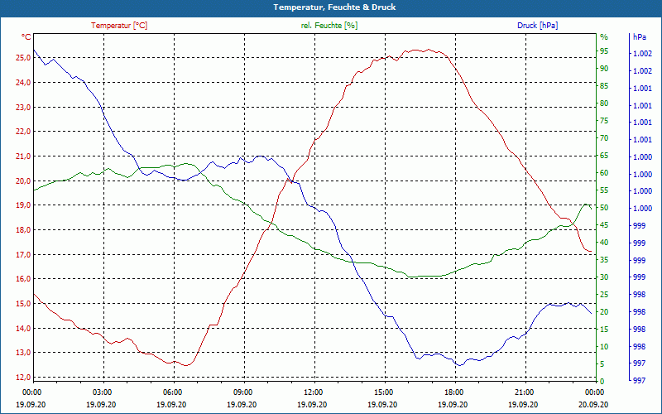
Task: Click temperature axis value '22,0'
Action: click(23, 132)
